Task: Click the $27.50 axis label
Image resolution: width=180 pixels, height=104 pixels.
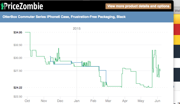Action: tap(18, 71)
